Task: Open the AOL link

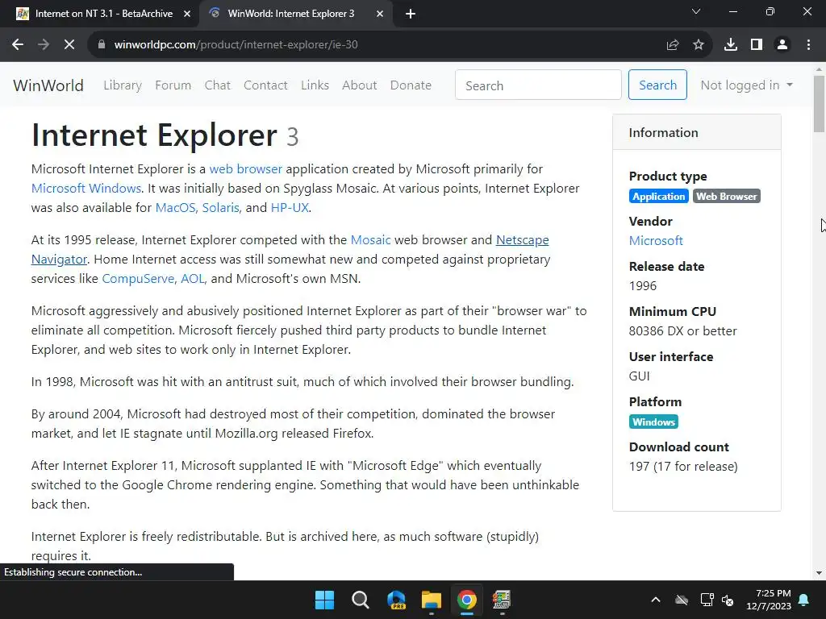Action: (x=192, y=279)
